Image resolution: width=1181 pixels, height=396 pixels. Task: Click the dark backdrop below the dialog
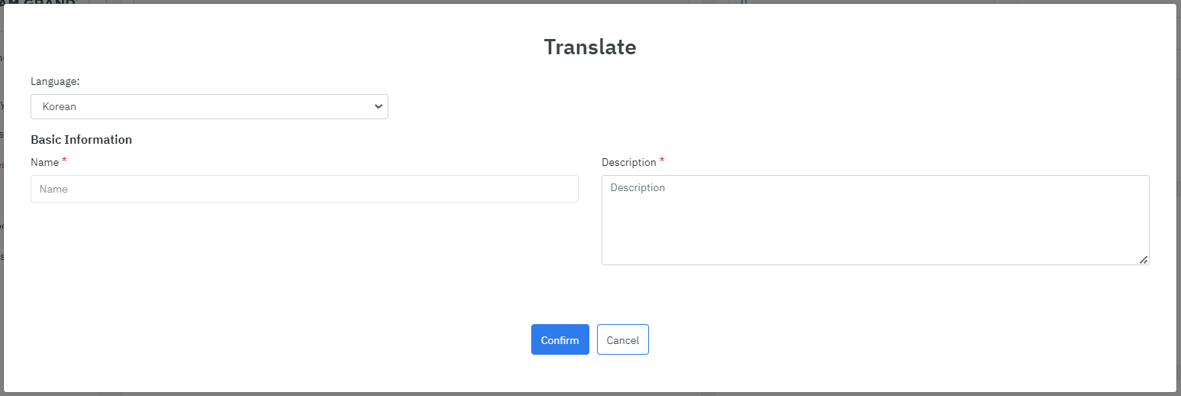point(590,394)
